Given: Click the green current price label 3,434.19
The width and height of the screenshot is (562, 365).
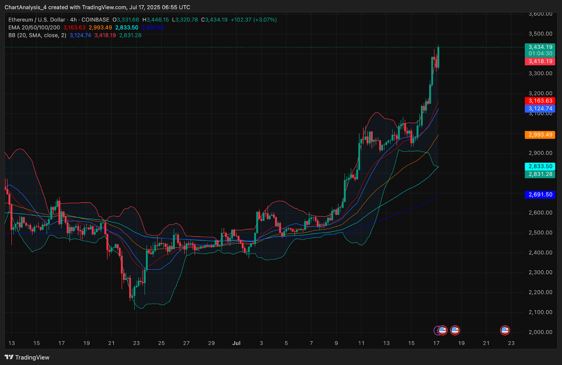Looking at the screenshot, I should pyautogui.click(x=540, y=47).
